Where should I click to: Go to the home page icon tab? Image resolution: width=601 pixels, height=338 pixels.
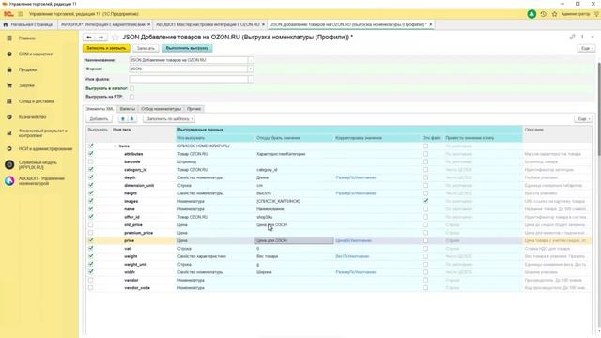point(6,24)
